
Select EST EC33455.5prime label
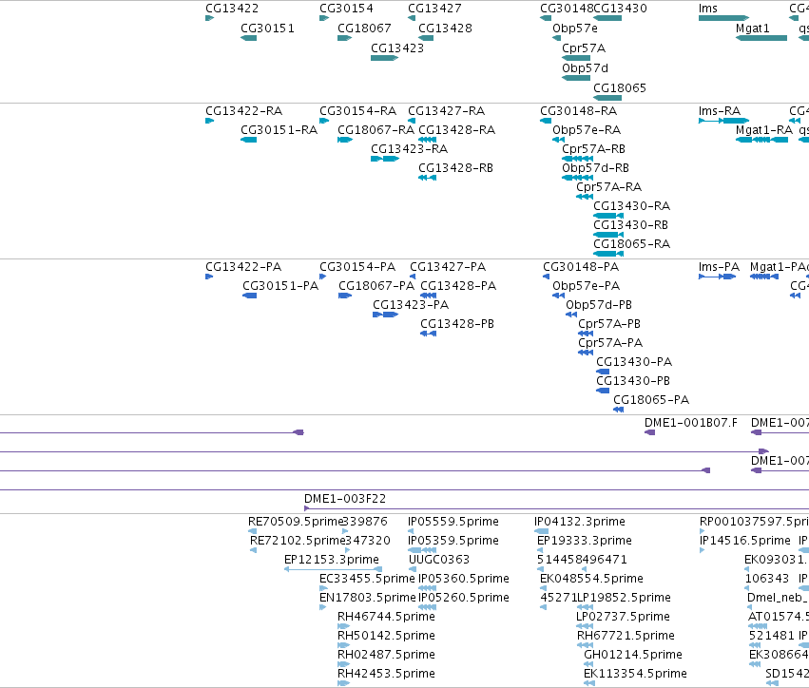click(367, 579)
